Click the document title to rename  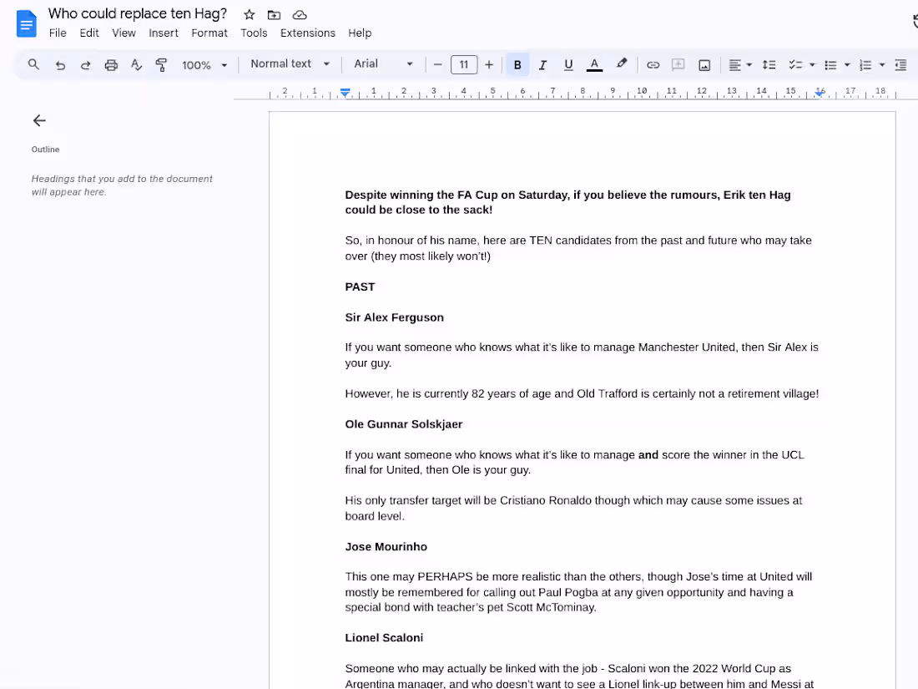(138, 13)
